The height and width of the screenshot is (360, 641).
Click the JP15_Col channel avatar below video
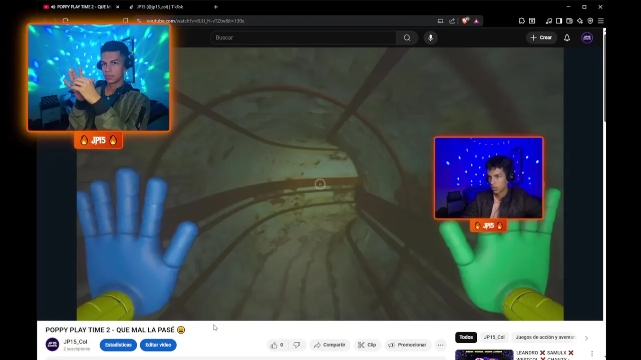click(x=53, y=344)
